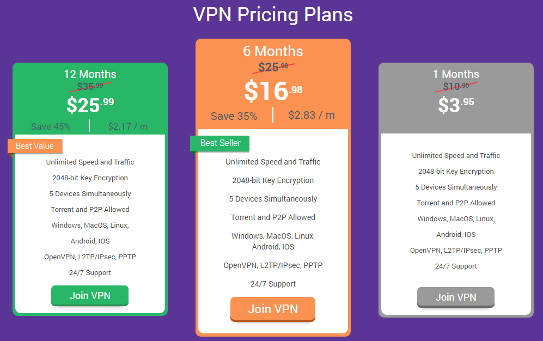Click the $3.95 price in gray card

click(456, 105)
